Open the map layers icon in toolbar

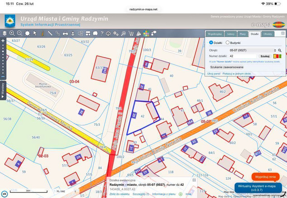point(5,34)
